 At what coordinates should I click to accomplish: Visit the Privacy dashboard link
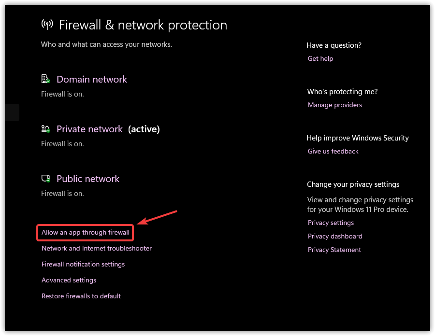pyautogui.click(x=335, y=236)
